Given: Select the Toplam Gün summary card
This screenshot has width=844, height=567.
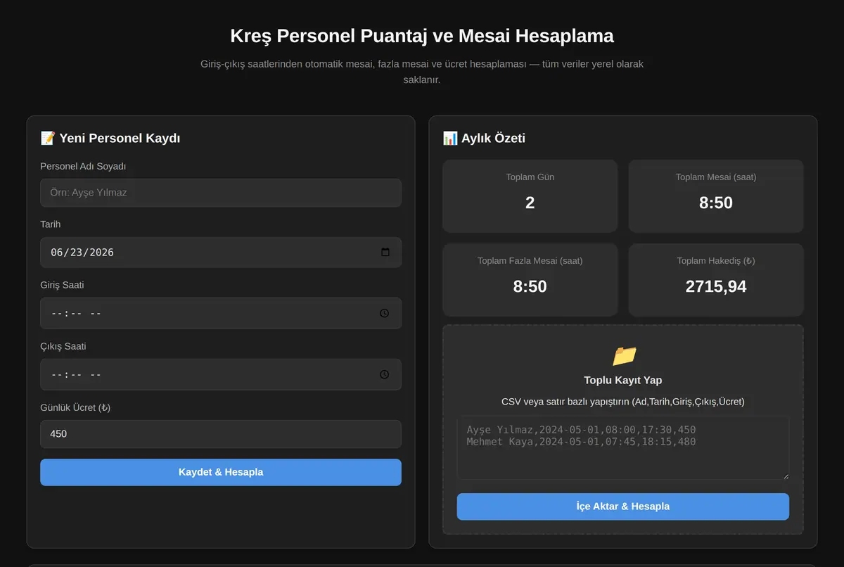Looking at the screenshot, I should pos(530,196).
